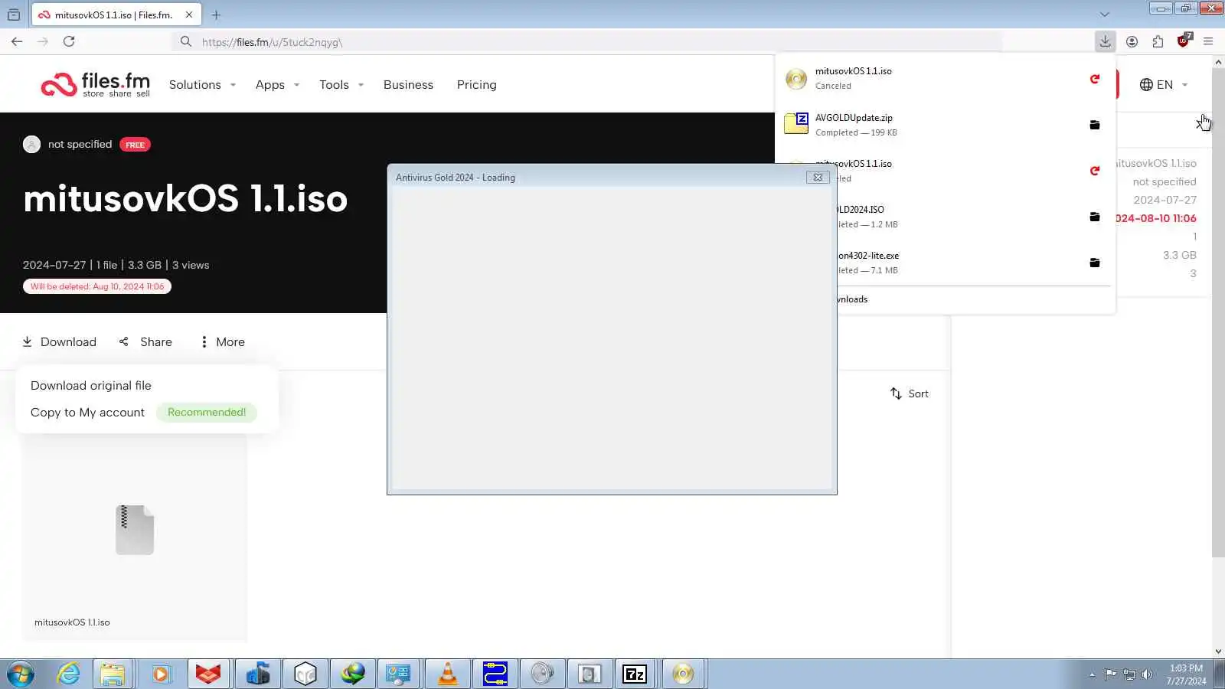The image size is (1225, 689).
Task: Open 7-Zip from the taskbar
Action: tap(635, 674)
